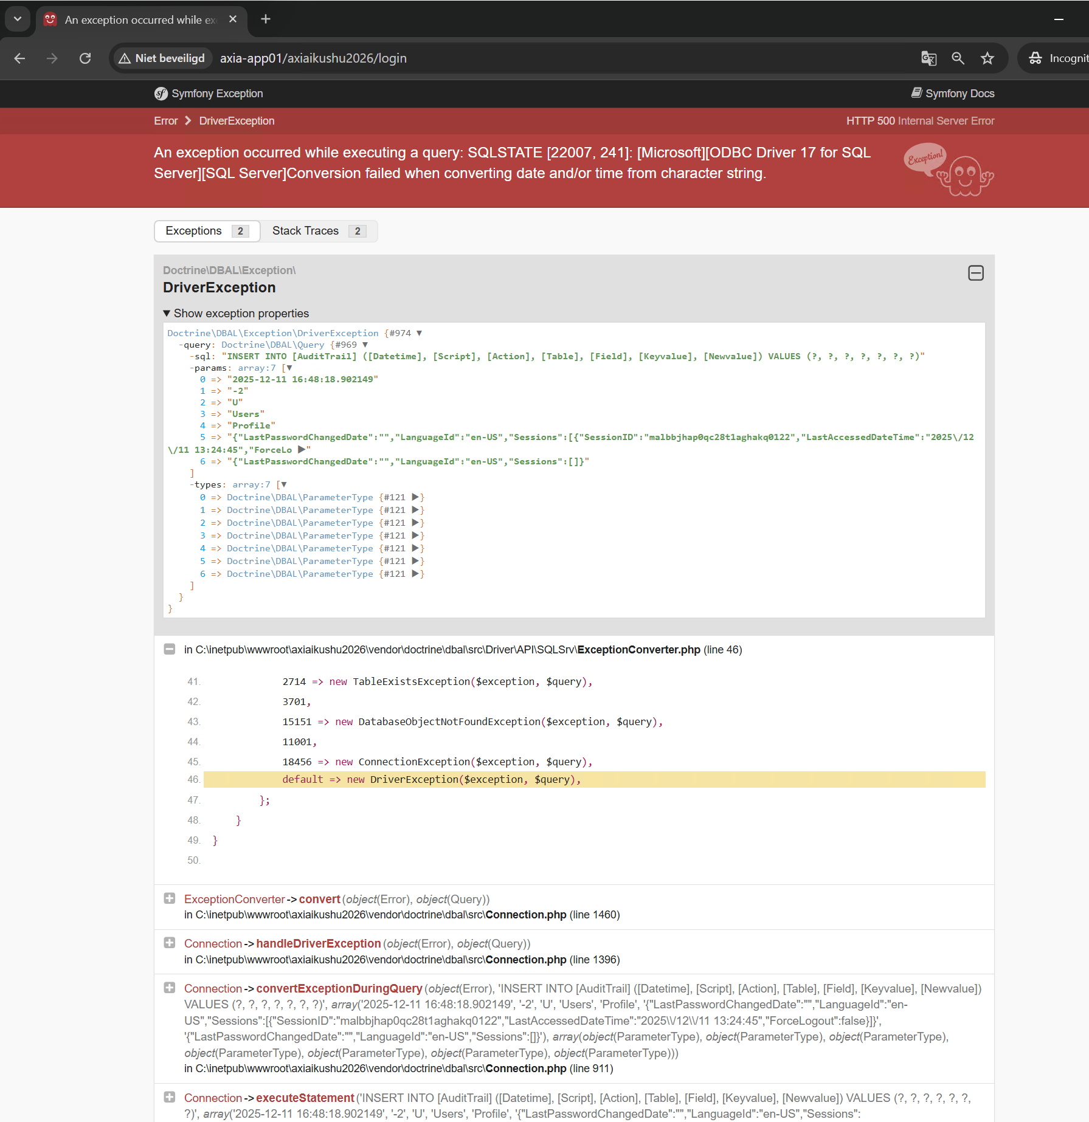Click the zoom magnifier icon in address bar
The image size is (1089, 1122).
958,58
